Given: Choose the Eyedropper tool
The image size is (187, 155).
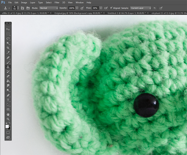Looking at the screenshot, I should tap(8, 53).
